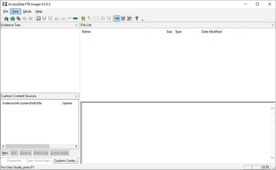Select the Custom Content Sources tab
The image size is (276, 170).
(x=65, y=161)
